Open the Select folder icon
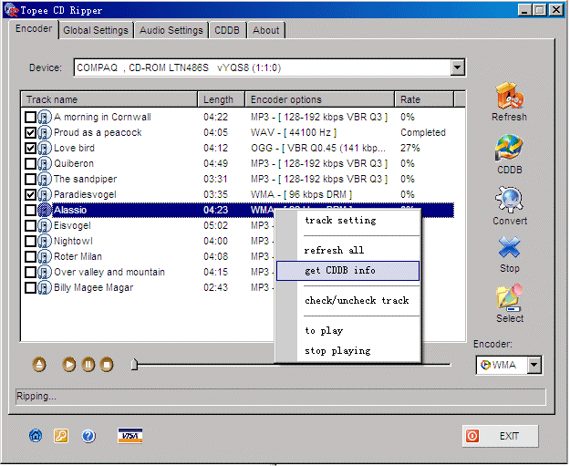Viewport: 570px width, 466px height. [x=509, y=298]
